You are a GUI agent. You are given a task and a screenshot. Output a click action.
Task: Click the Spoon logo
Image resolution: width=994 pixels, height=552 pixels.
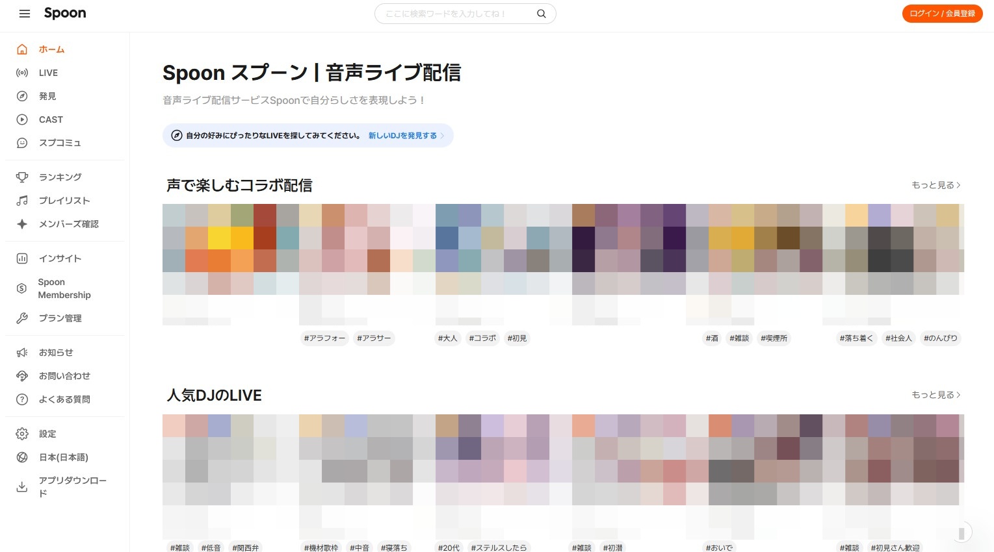65,13
